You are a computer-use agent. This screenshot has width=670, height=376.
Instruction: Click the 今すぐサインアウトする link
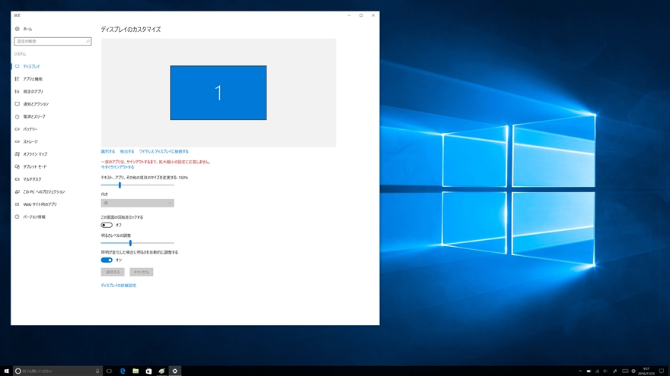[117, 167]
